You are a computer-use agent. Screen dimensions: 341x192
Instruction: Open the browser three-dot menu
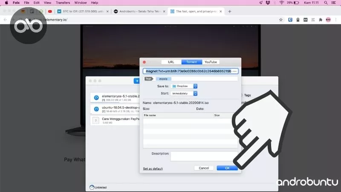[336, 20]
